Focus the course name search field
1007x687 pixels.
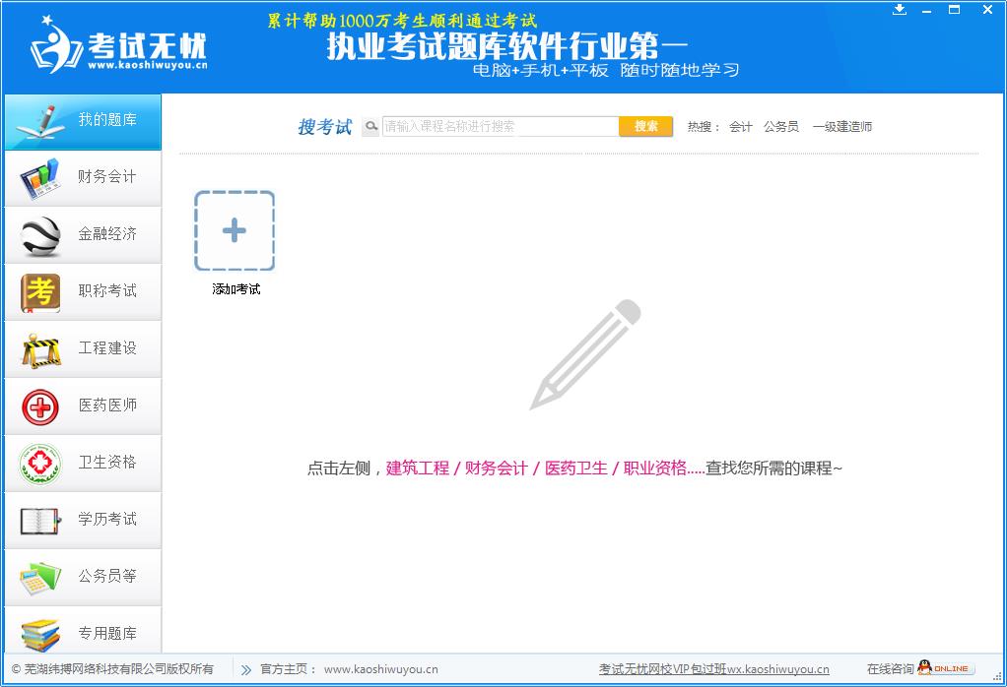pos(501,126)
